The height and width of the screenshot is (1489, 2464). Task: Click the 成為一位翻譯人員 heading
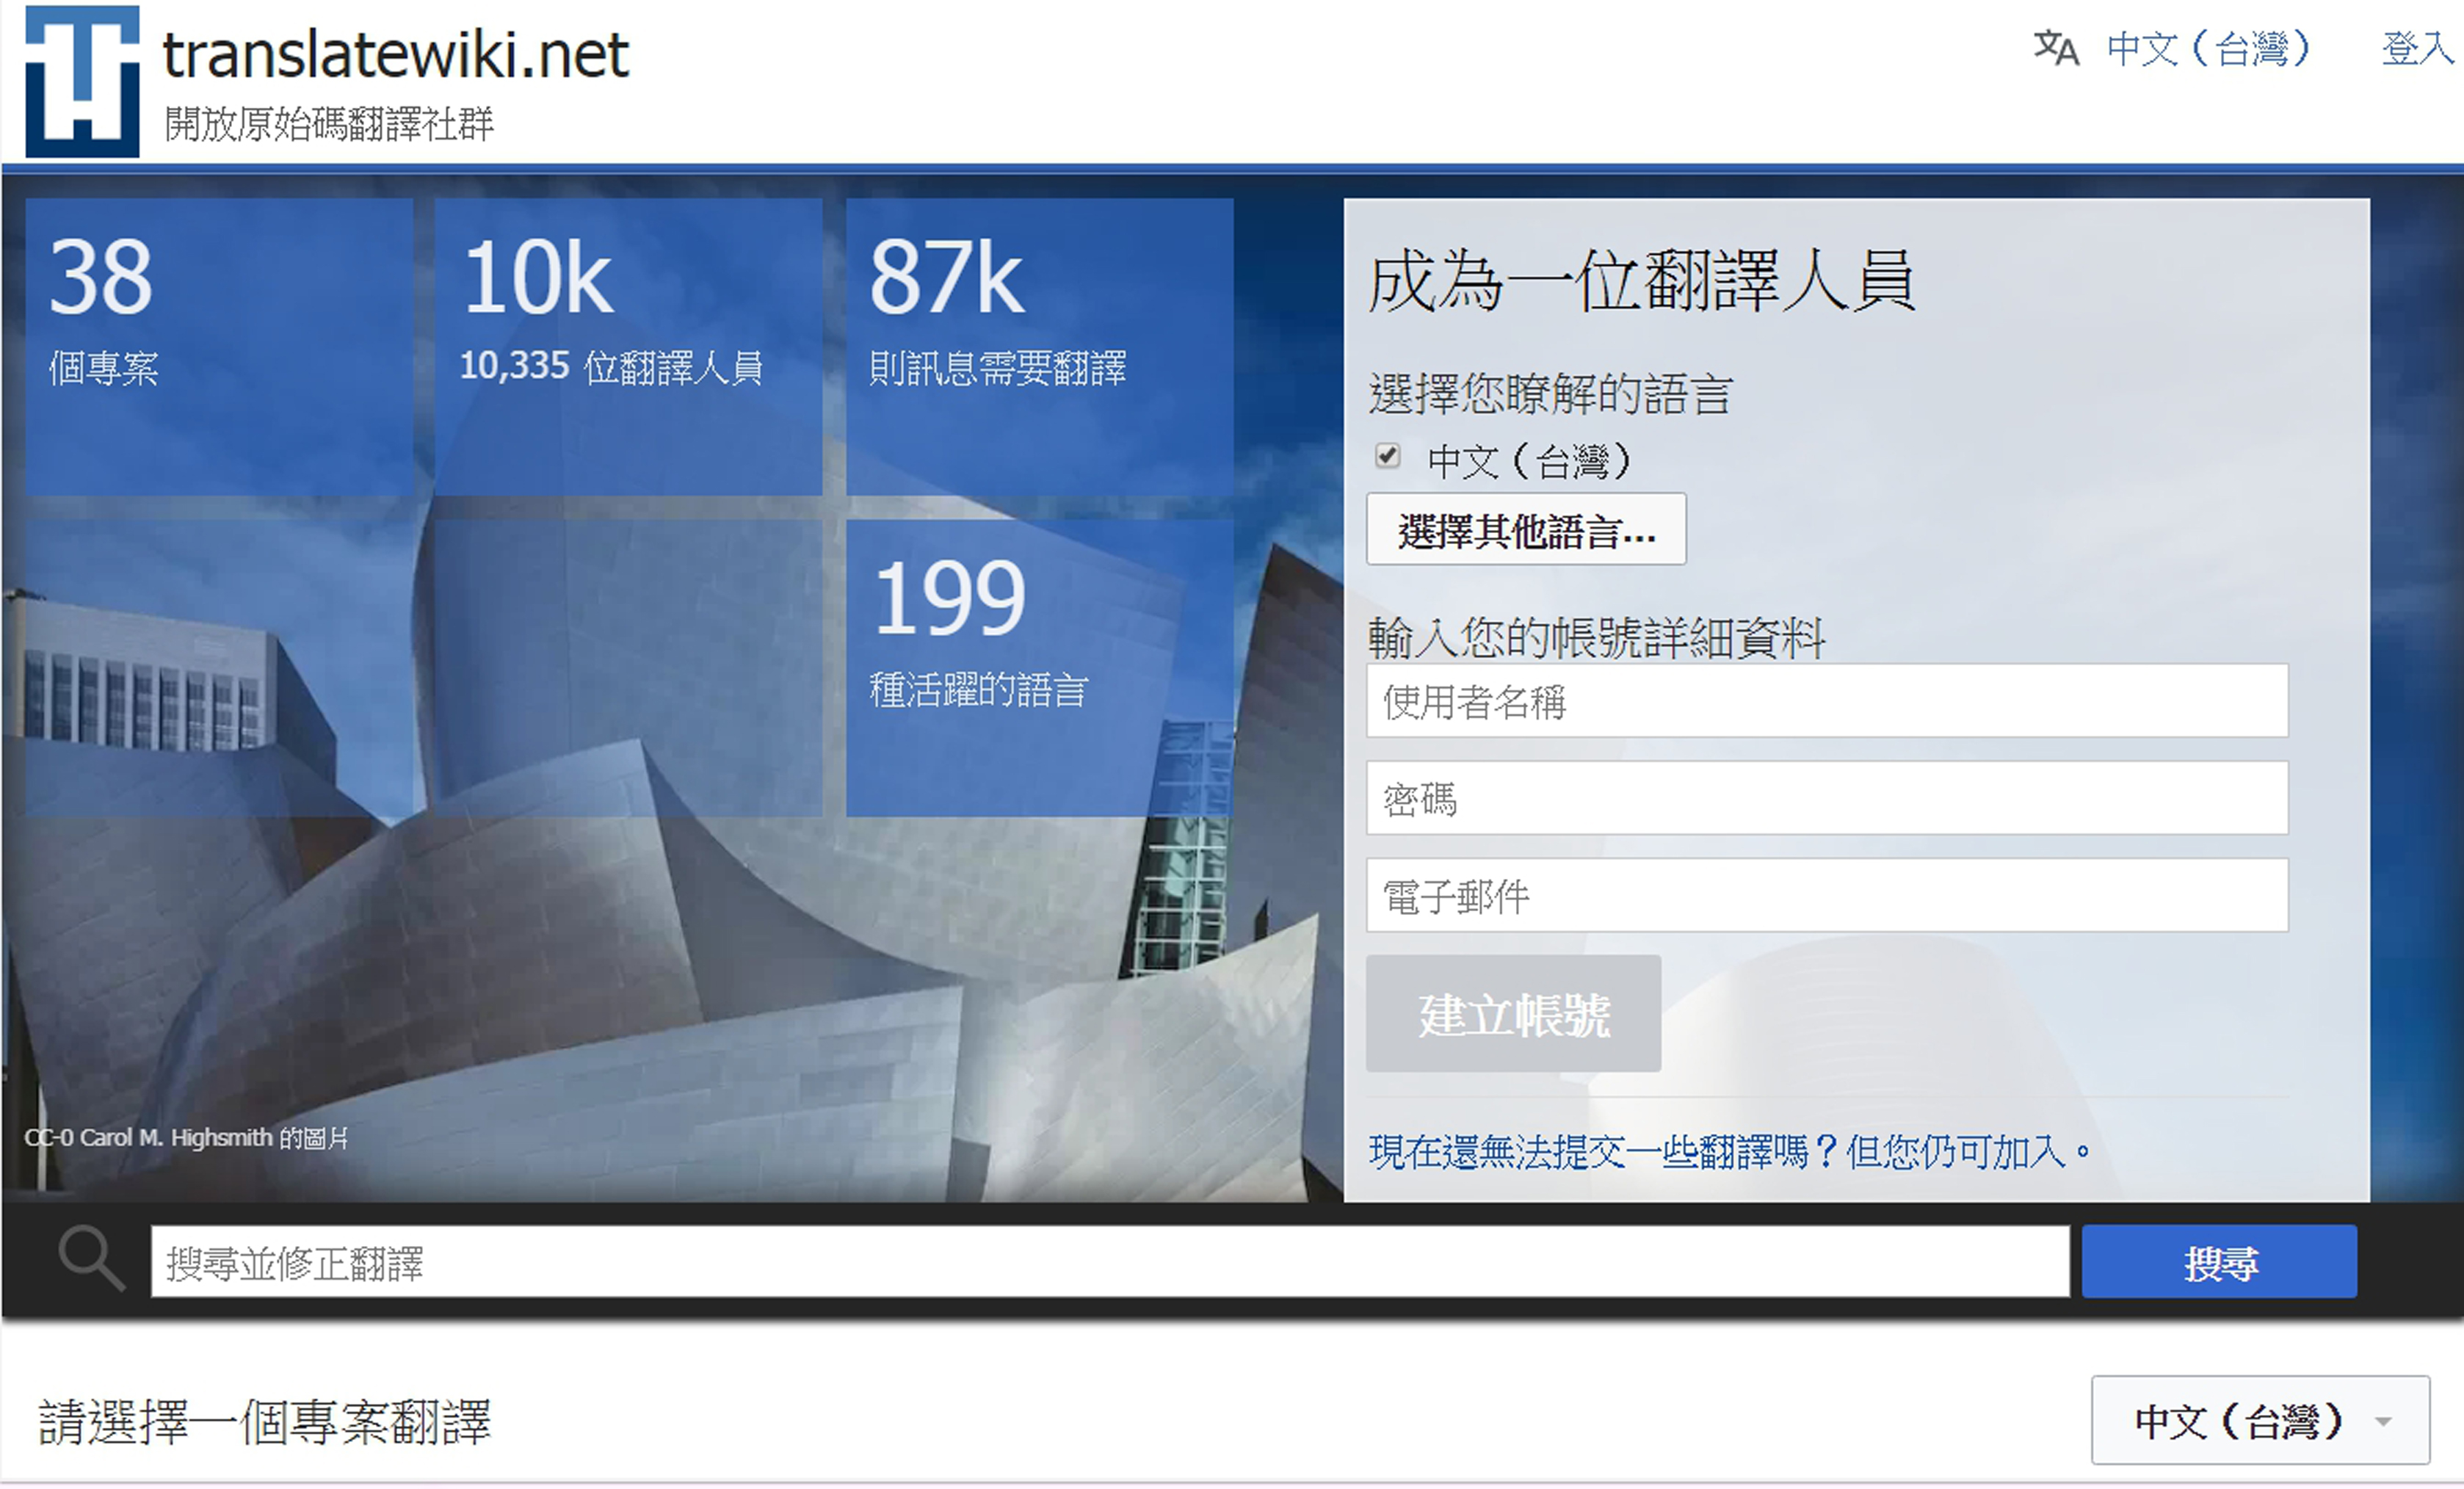tap(1641, 281)
